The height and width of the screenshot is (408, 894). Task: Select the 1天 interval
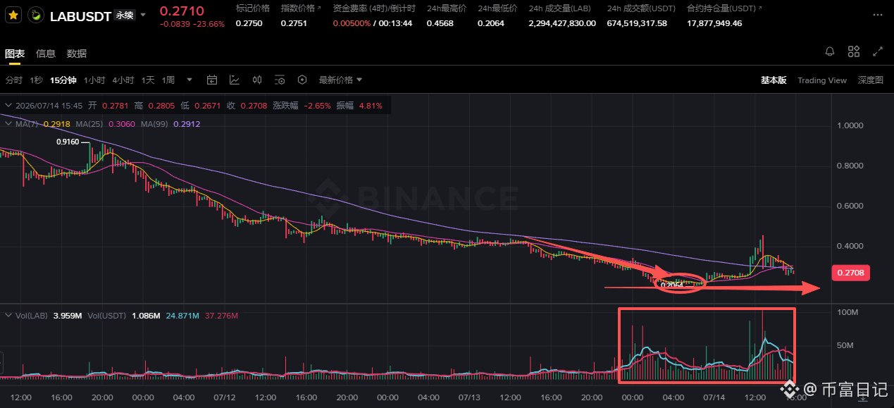click(148, 80)
